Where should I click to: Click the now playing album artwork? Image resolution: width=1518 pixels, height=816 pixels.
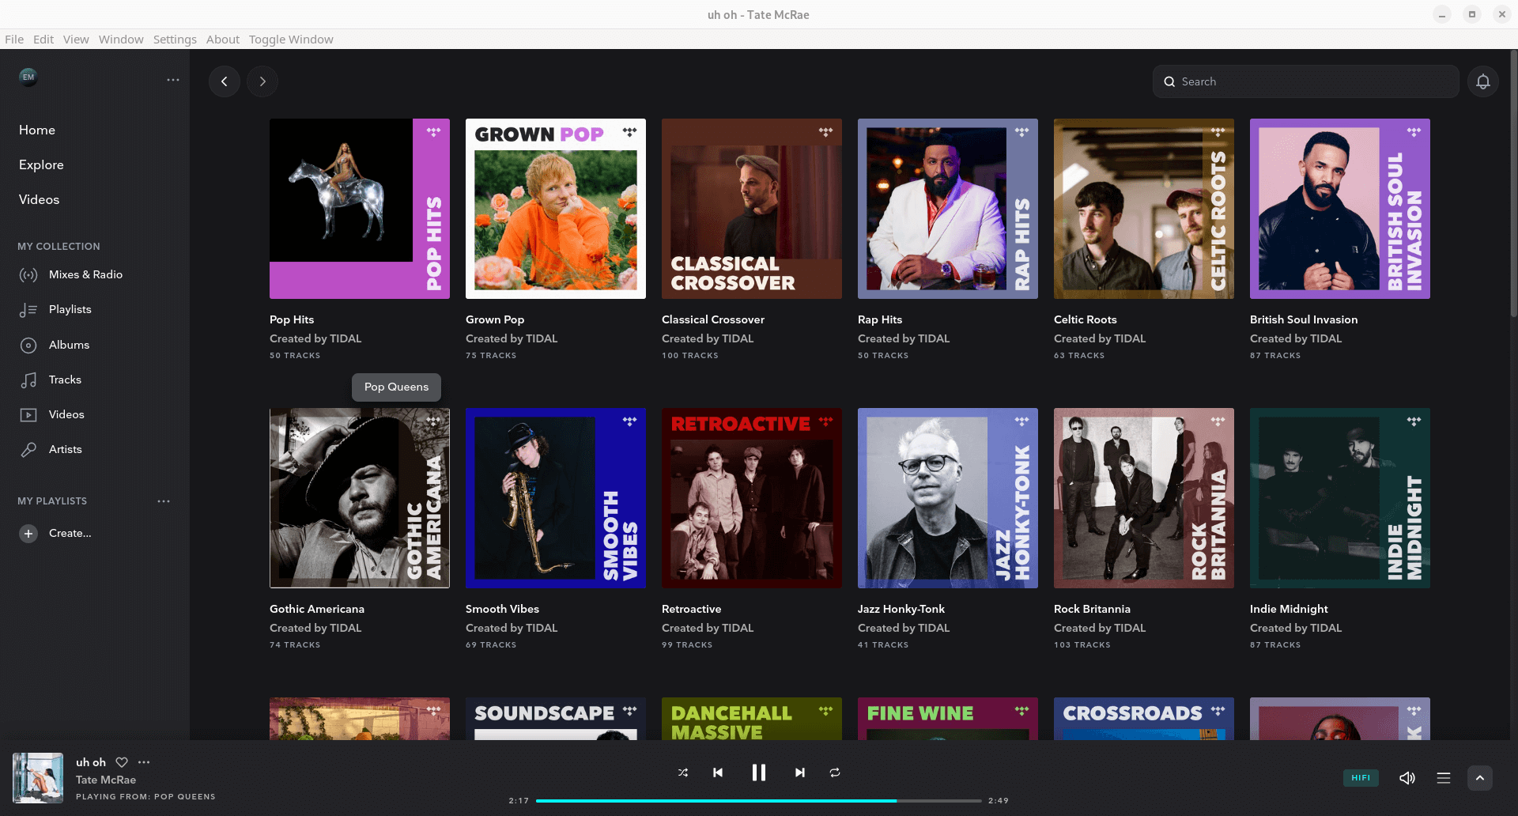[38, 778]
